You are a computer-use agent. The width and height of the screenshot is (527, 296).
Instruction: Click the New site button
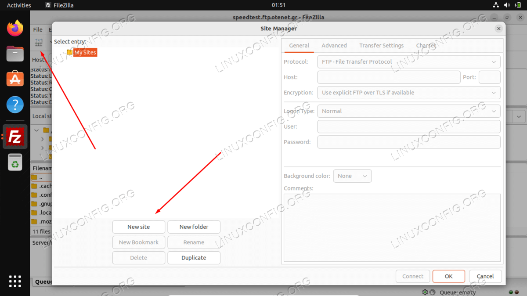(139, 227)
